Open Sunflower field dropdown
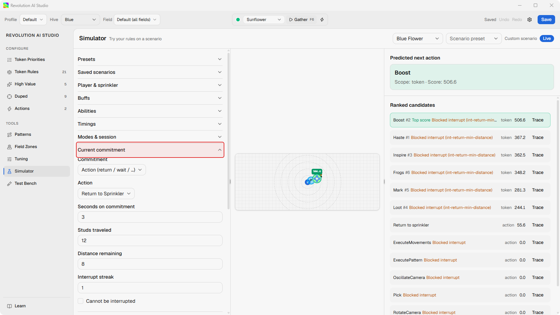Viewport: 560px width, 315px height. point(264,20)
